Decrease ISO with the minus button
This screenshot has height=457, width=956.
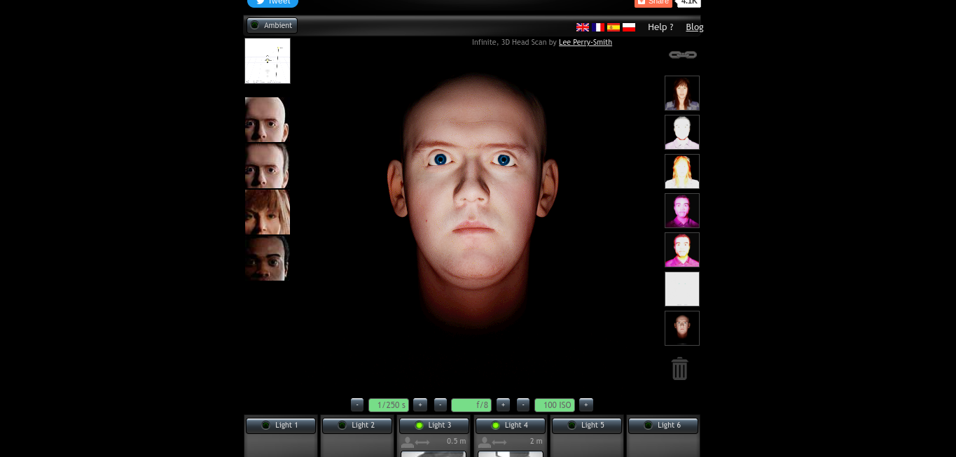523,405
